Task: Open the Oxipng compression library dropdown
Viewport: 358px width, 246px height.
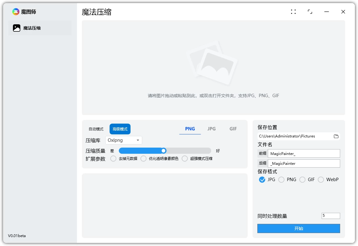Action: pos(123,140)
